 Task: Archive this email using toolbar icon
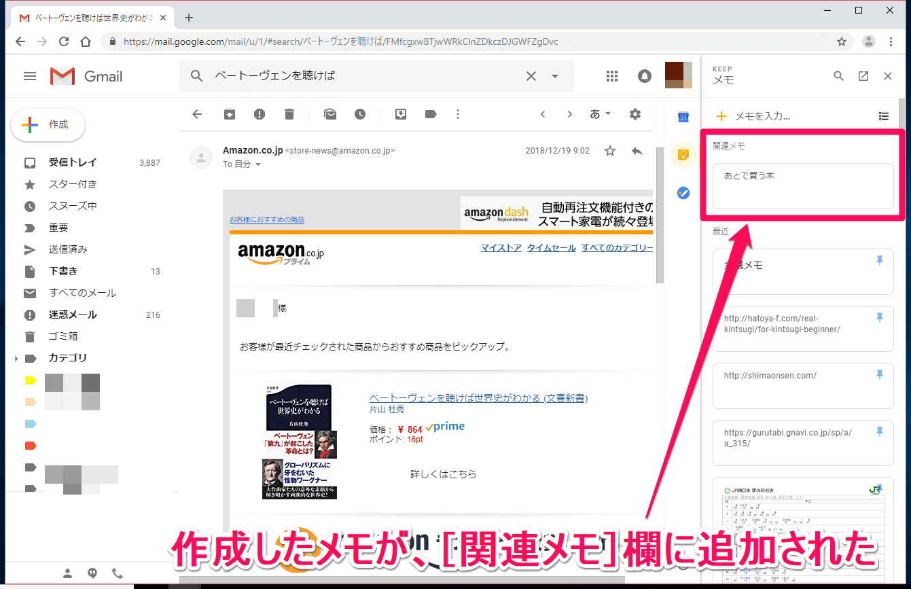tap(230, 114)
